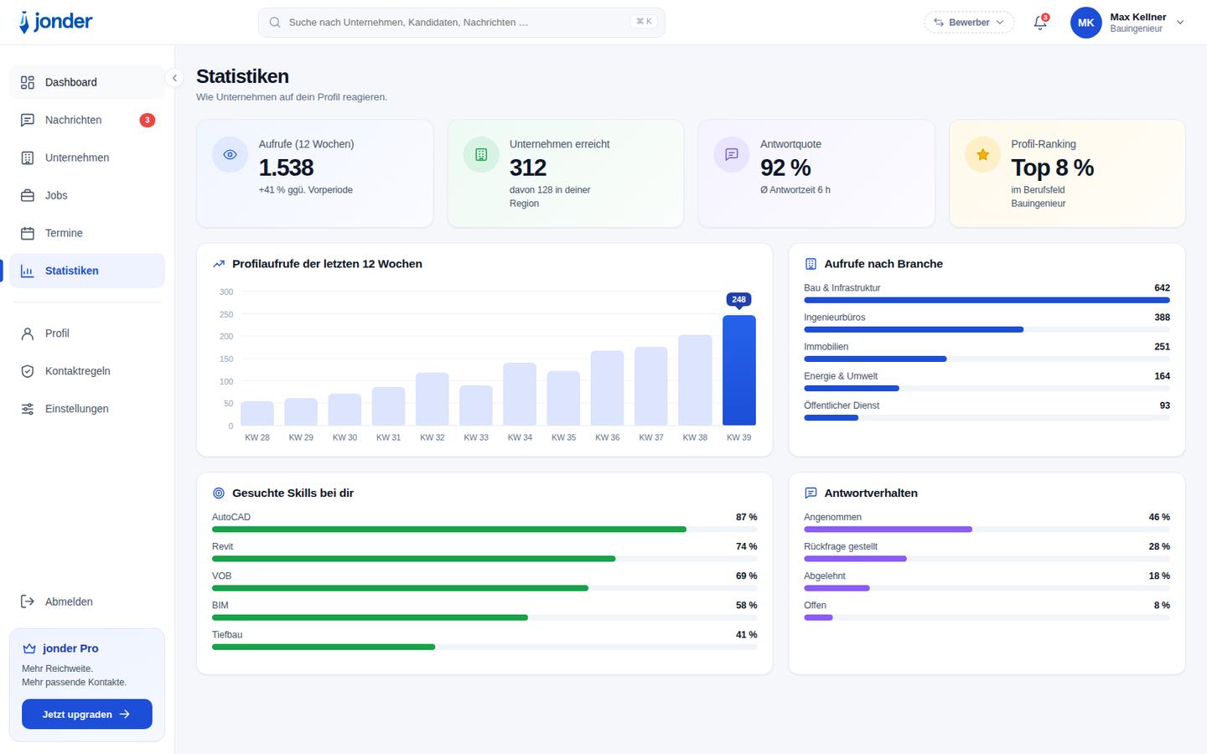Viewport: 1207px width, 754px height.
Task: Click the "92 %" Antwortquote value
Action: pos(785,168)
